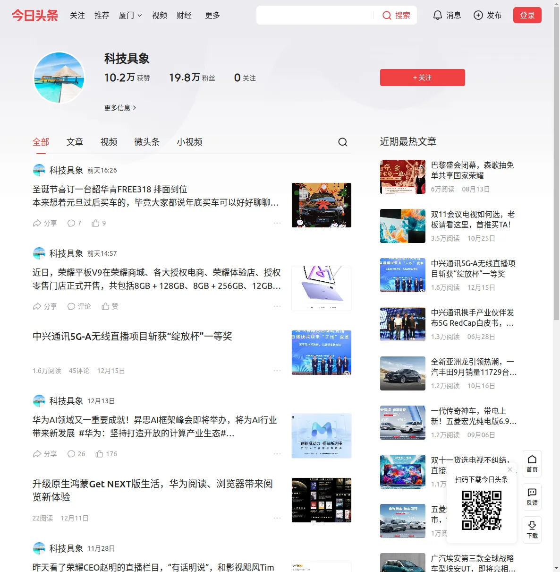Image resolution: width=560 pixels, height=572 pixels.
Task: Switch to the 微头条 tab
Action: click(x=147, y=142)
